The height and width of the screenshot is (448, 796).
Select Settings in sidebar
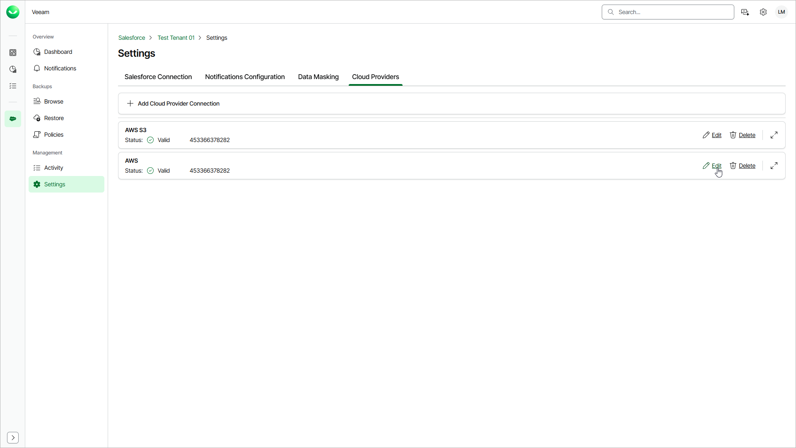tap(66, 184)
